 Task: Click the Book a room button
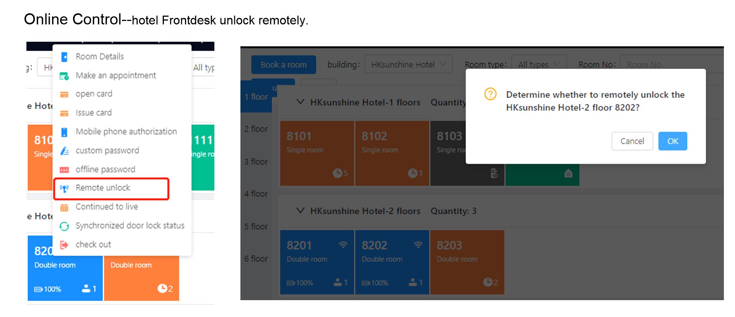point(284,65)
